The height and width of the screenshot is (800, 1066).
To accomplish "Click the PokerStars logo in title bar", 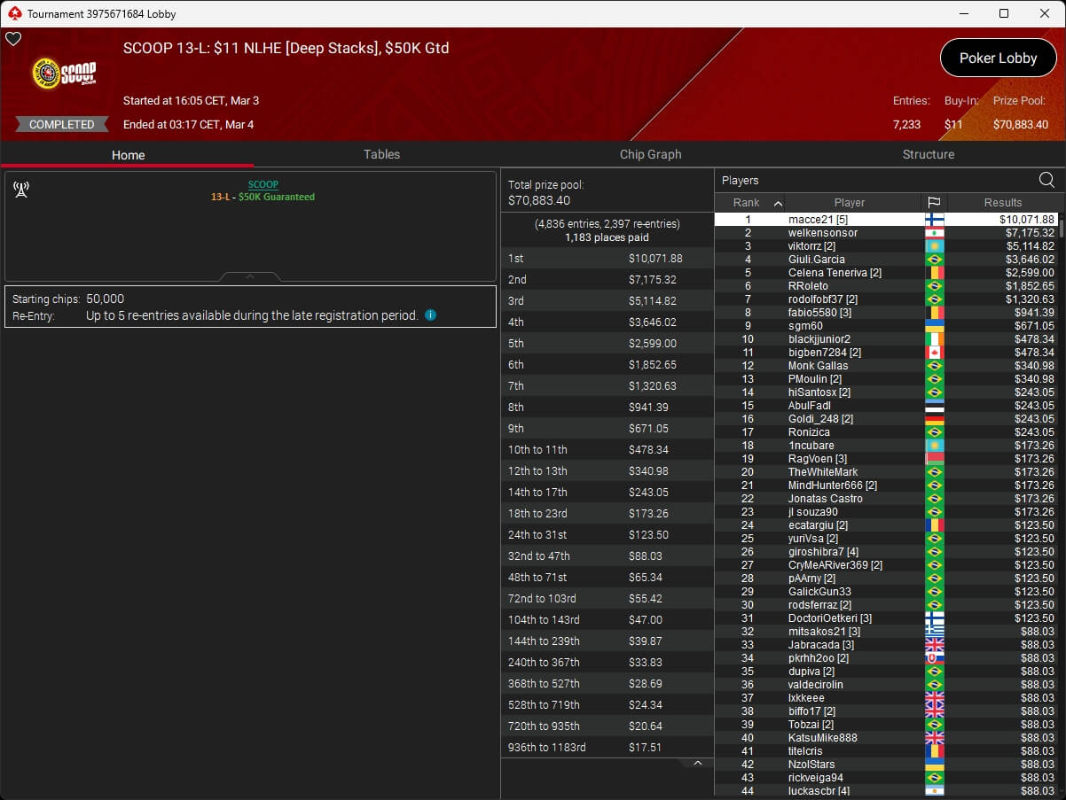I will (13, 13).
